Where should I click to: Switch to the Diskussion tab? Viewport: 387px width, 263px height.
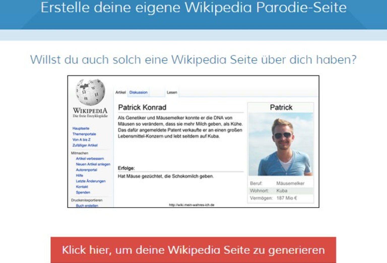[138, 92]
